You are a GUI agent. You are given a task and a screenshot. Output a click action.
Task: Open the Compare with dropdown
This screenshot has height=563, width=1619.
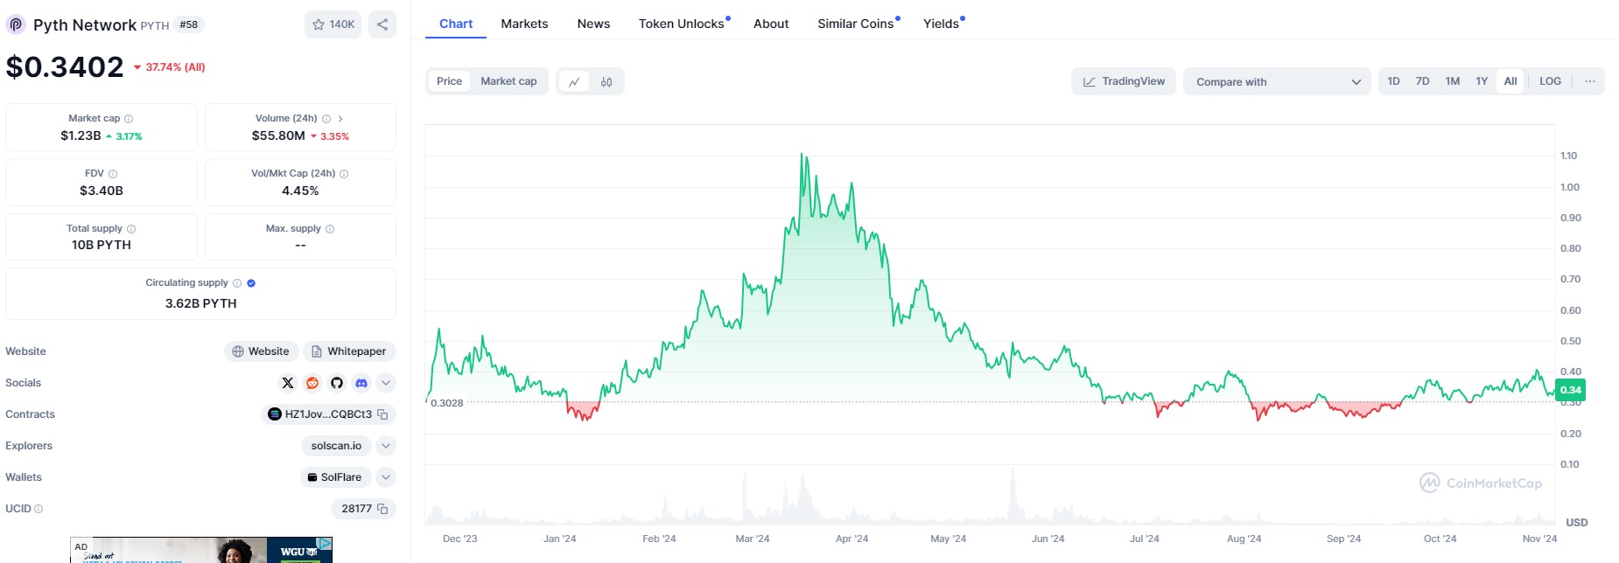(1277, 81)
